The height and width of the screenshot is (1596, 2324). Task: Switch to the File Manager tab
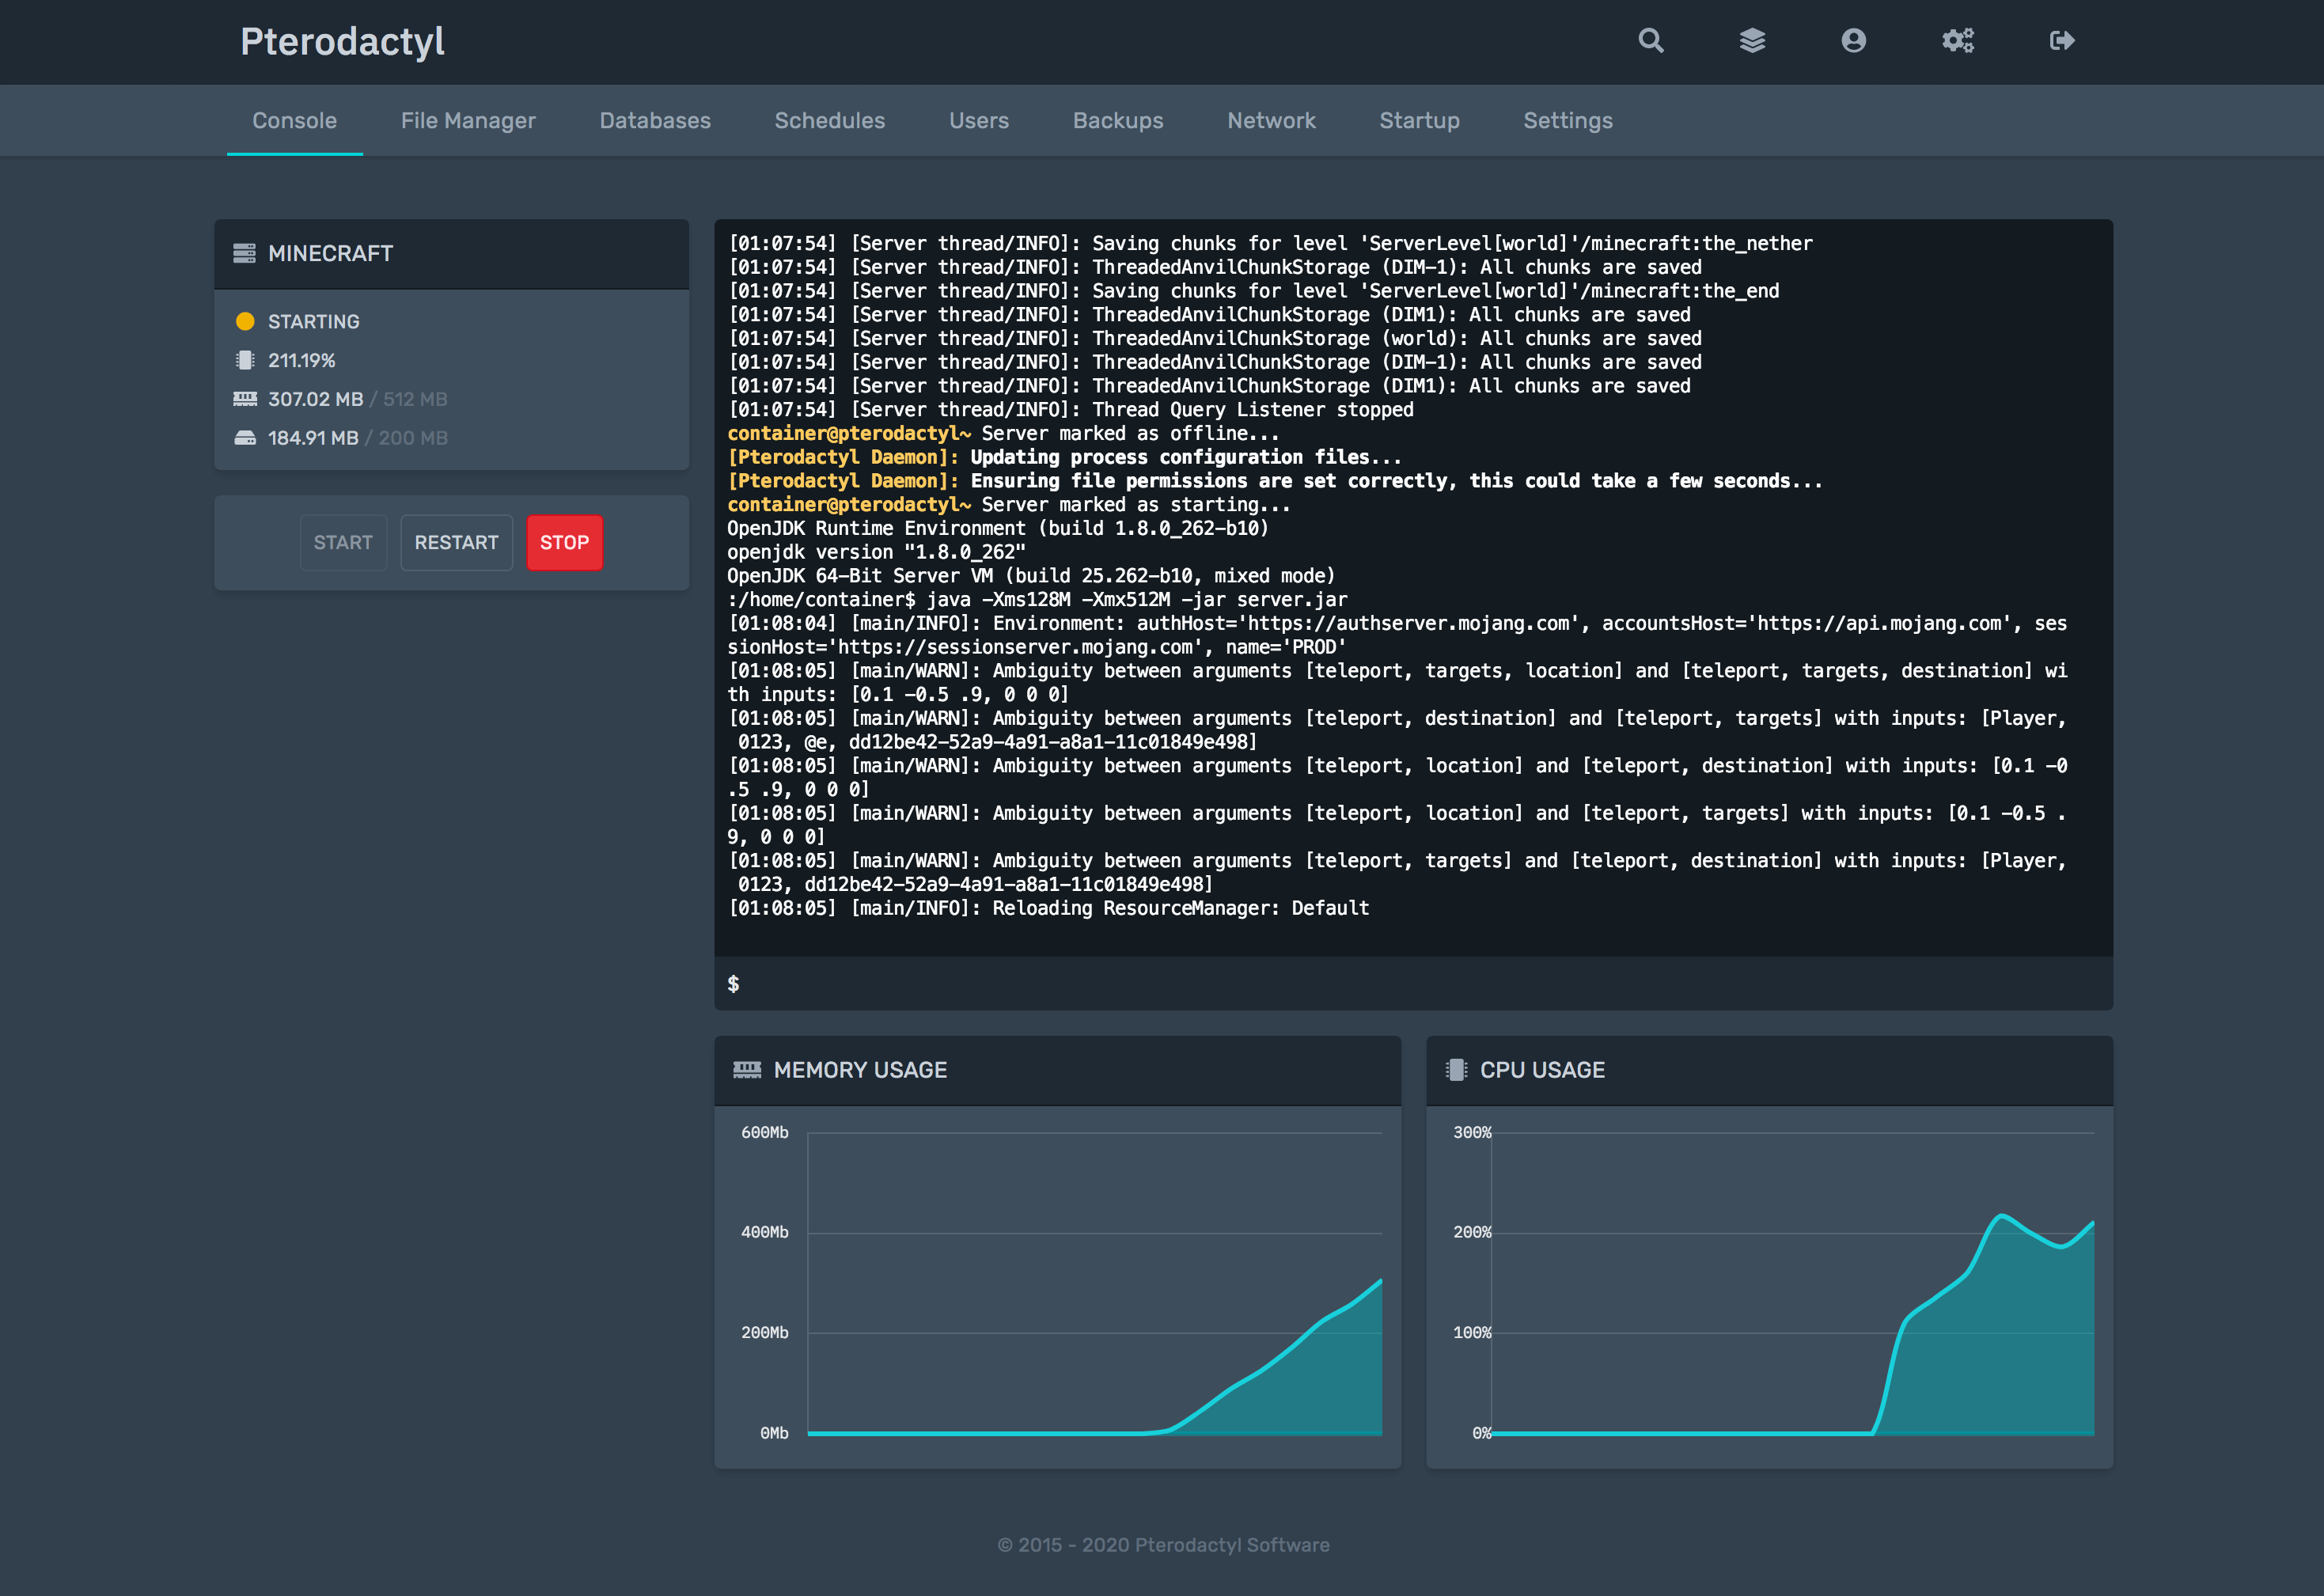[468, 120]
